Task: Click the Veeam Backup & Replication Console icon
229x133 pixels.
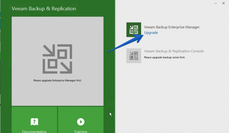Action: click(133, 56)
